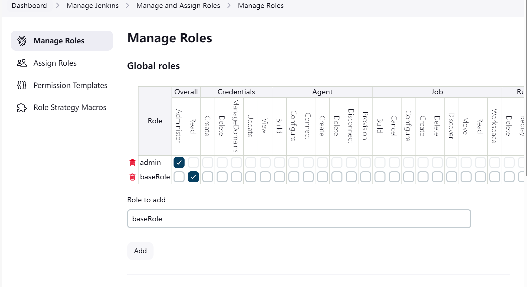This screenshot has height=287, width=527.
Task: Click the Role Strategy Macros puzzle icon
Action: click(x=22, y=108)
